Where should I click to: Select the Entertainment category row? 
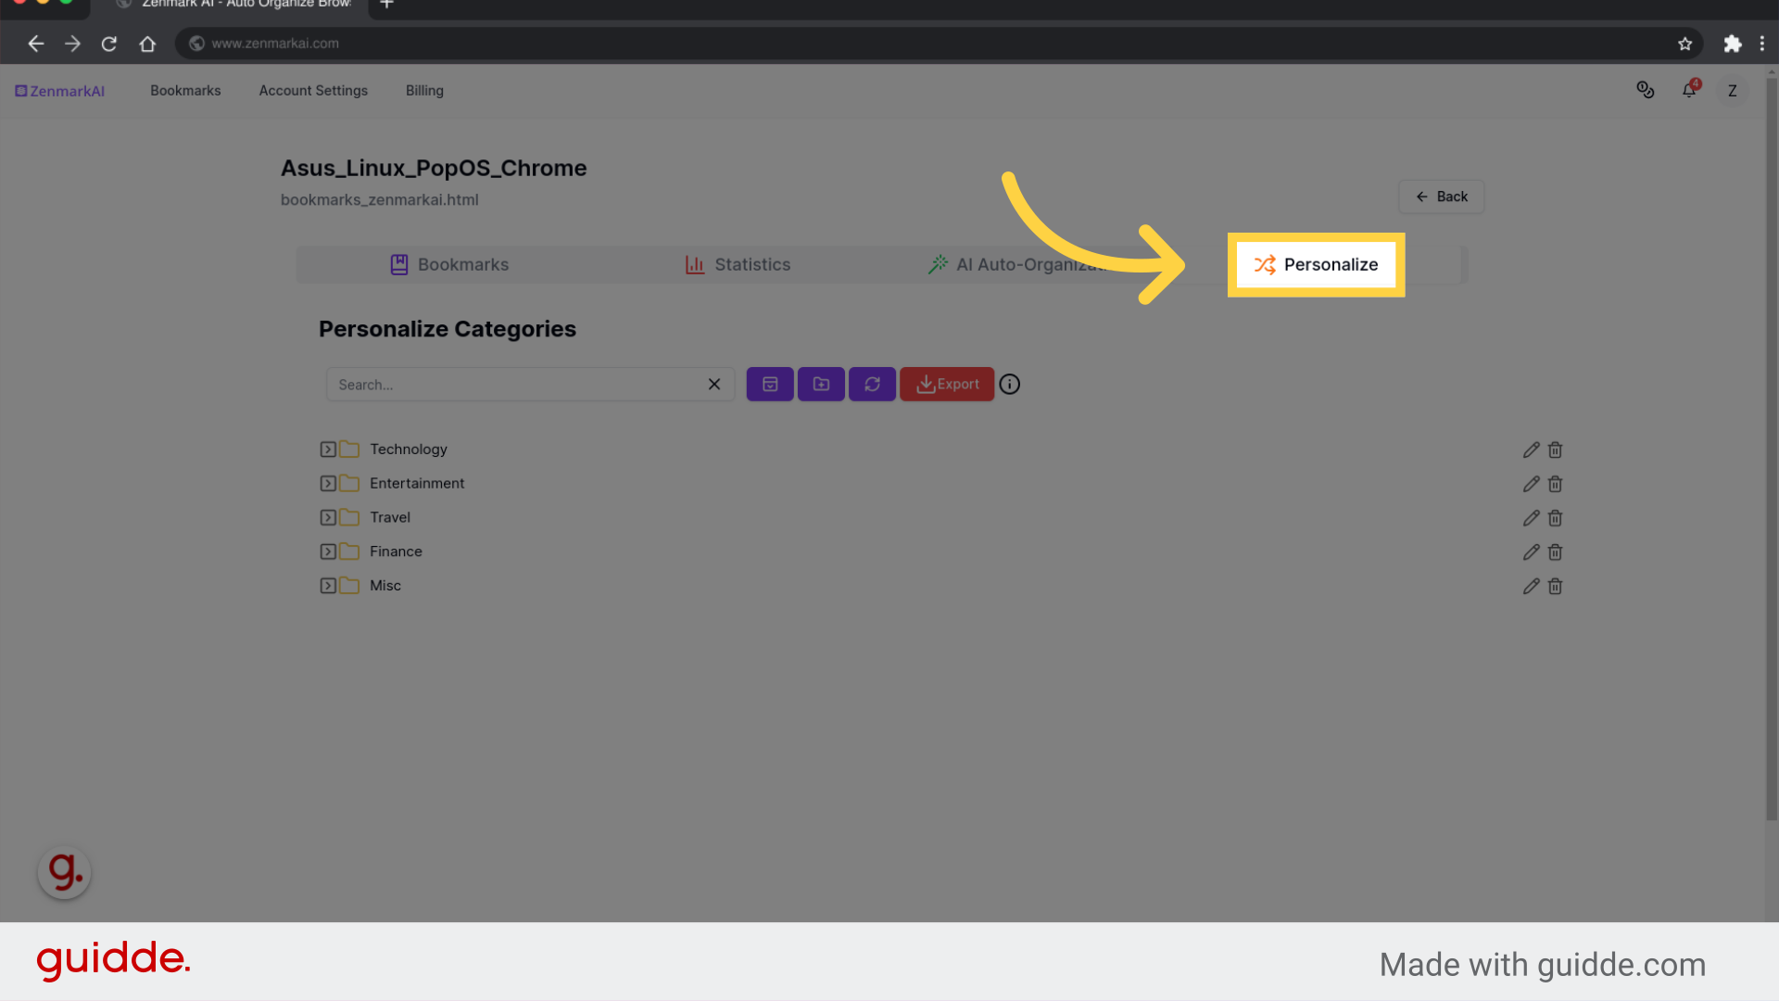point(941,484)
